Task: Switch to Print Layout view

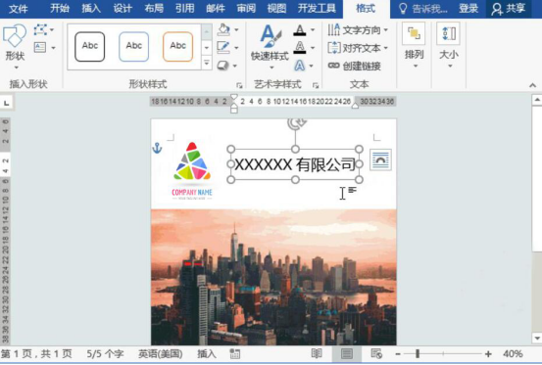Action: click(347, 353)
